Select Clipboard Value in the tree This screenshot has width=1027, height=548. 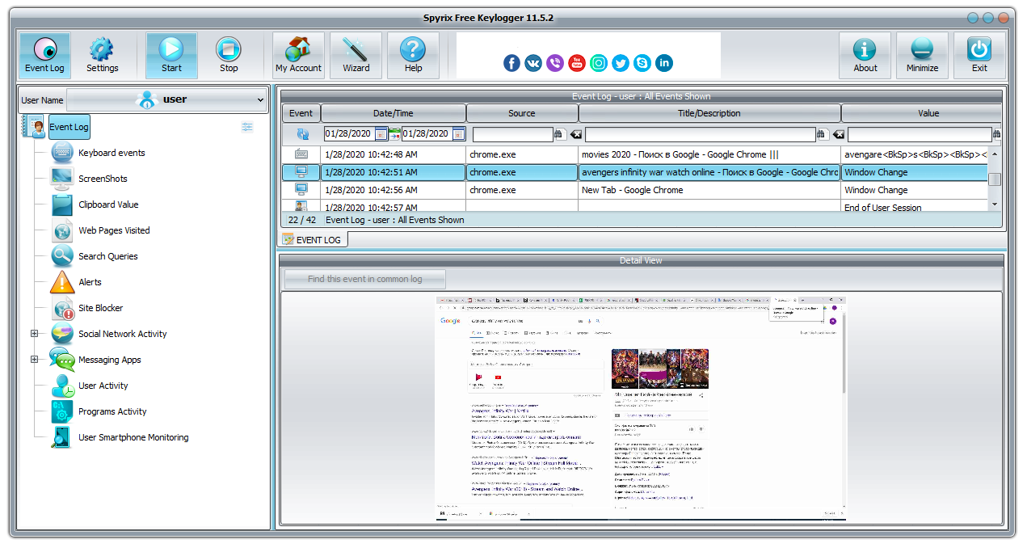click(108, 204)
